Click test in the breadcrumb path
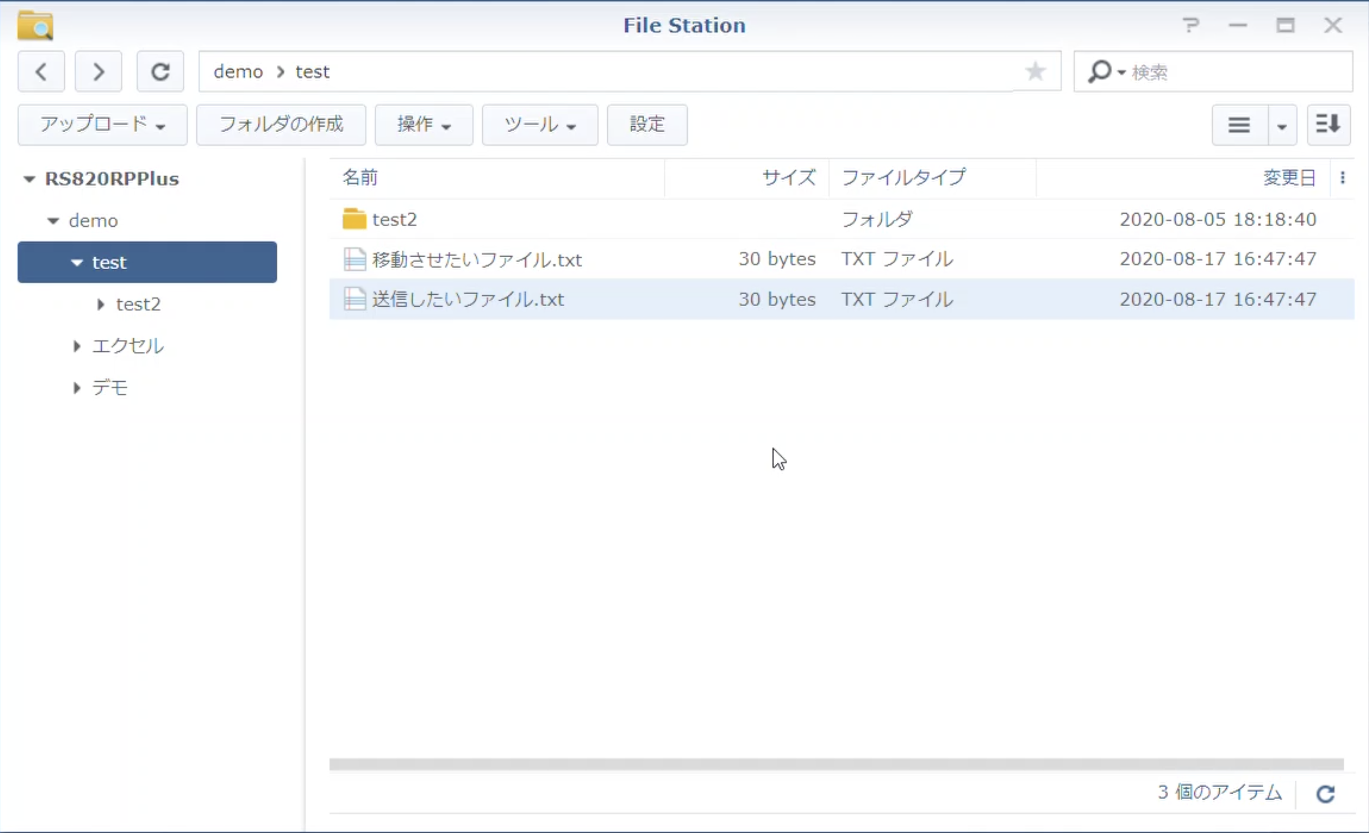This screenshot has height=833, width=1369. click(x=312, y=71)
